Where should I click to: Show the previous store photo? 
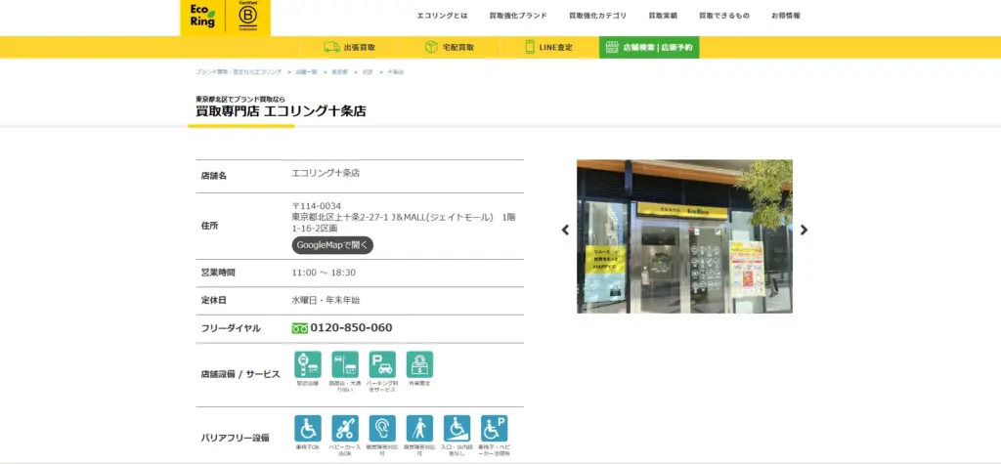pyautogui.click(x=565, y=231)
